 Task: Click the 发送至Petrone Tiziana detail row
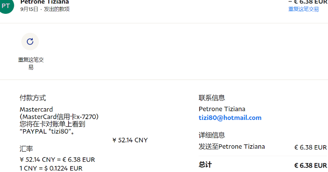pyautogui.click(x=232, y=147)
